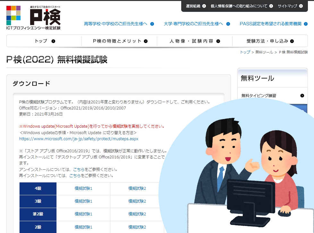The image size is (314, 233).
Task: Click arrow icon next to サイトマップ
Action: pos(301,6)
